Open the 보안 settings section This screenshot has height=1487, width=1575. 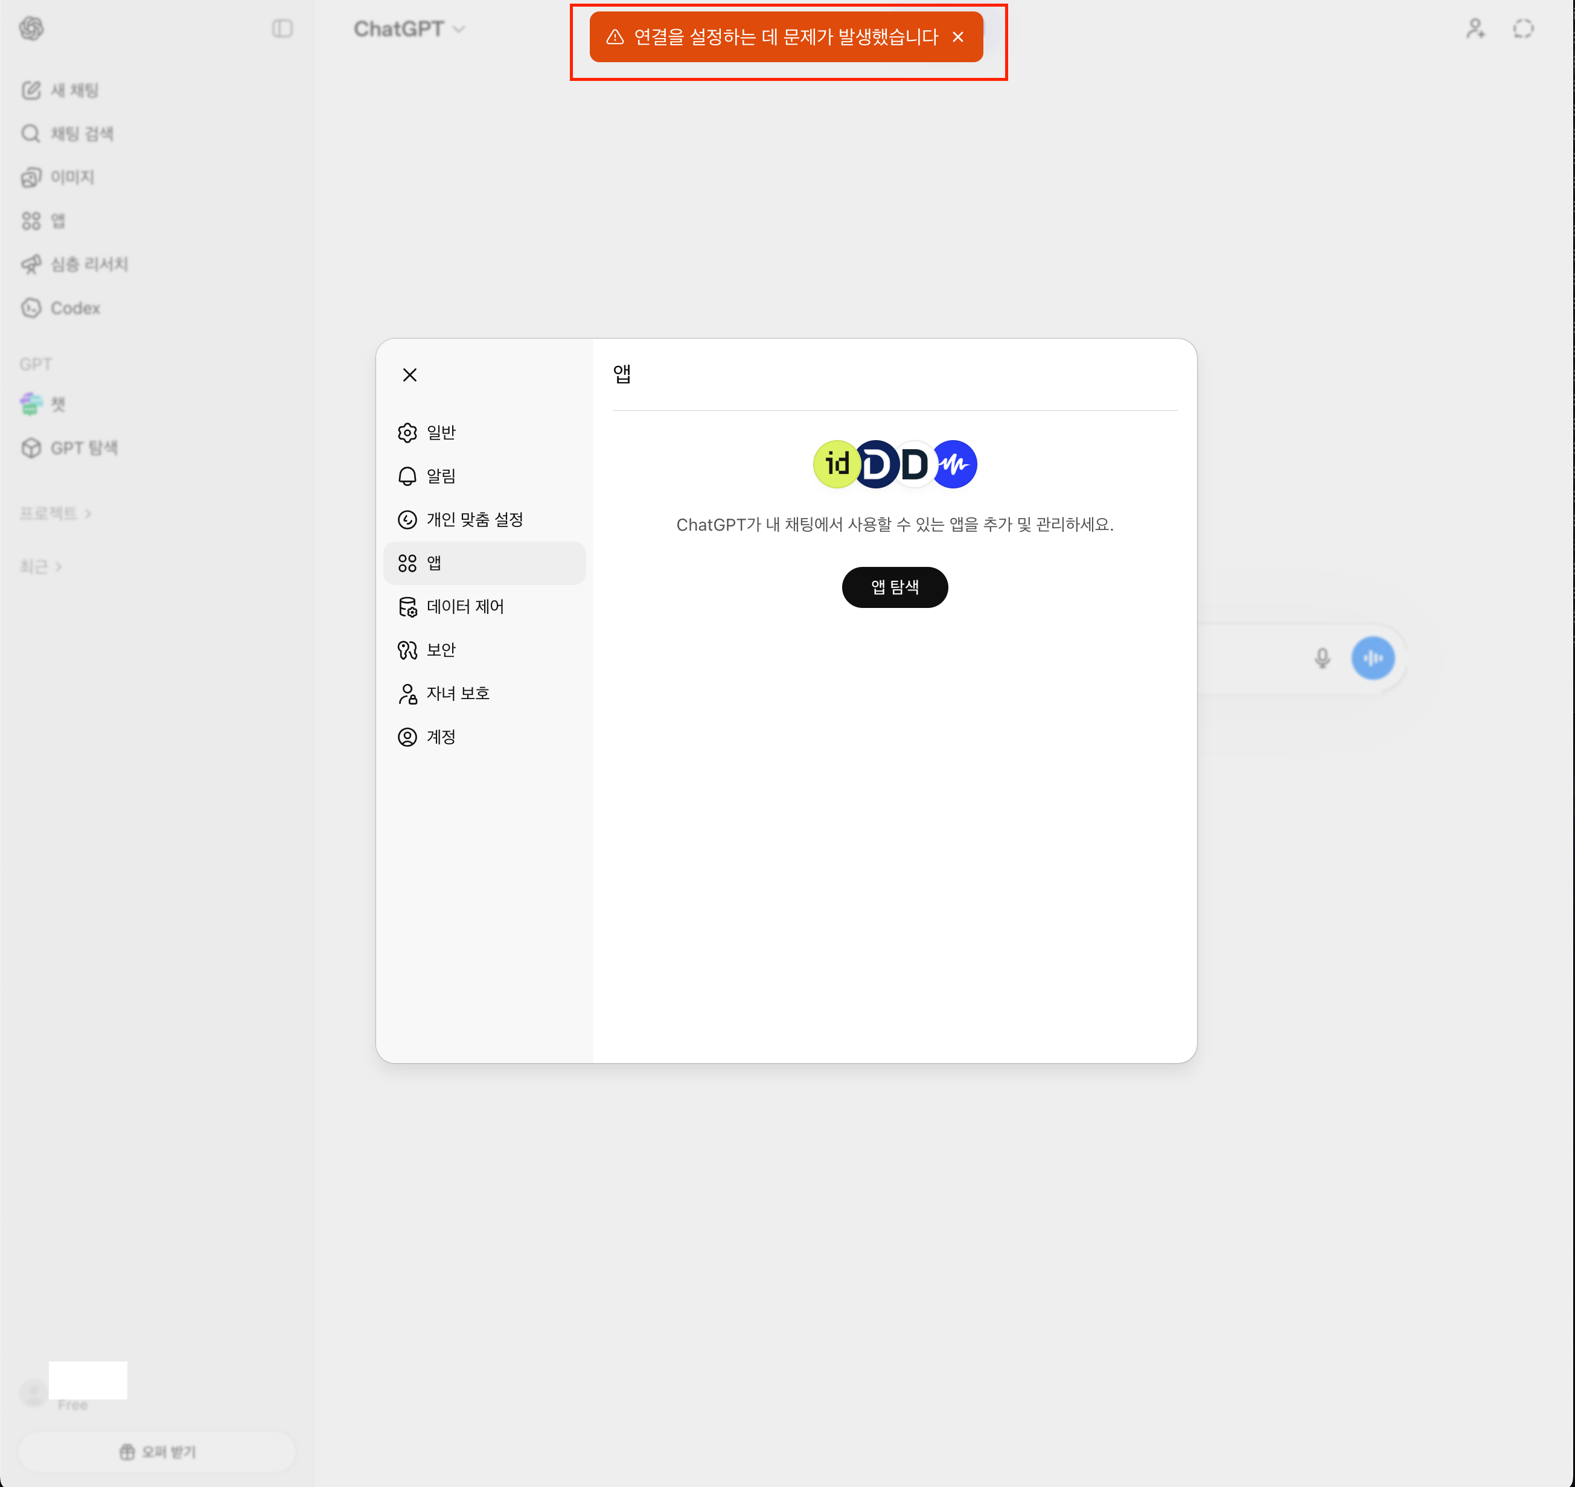pyautogui.click(x=441, y=651)
